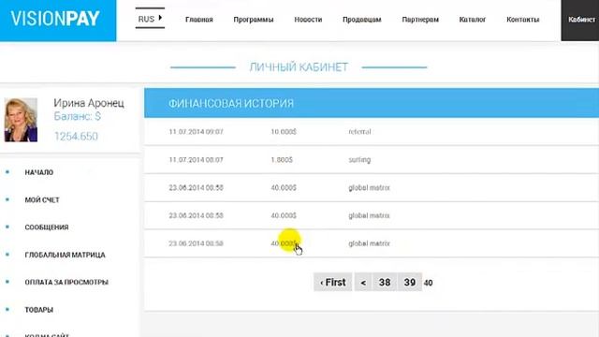The image size is (599, 337).
Task: Click the ЛИЧНЫЙ КАБИНЕТ heading
Action: (299, 67)
